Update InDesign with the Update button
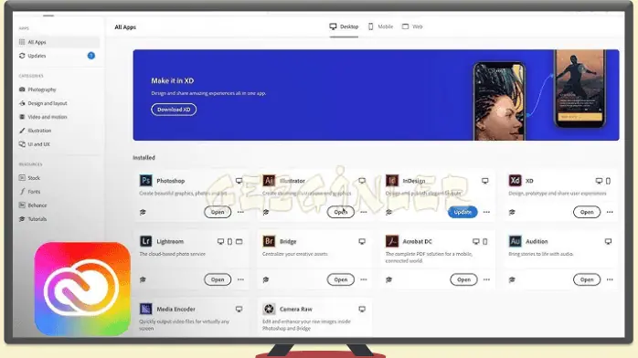 point(463,212)
